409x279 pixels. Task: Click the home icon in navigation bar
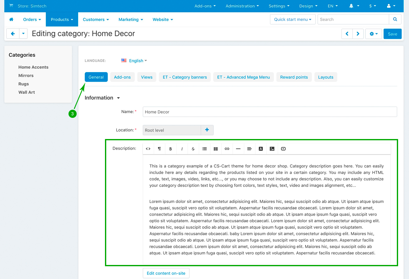pos(11,19)
